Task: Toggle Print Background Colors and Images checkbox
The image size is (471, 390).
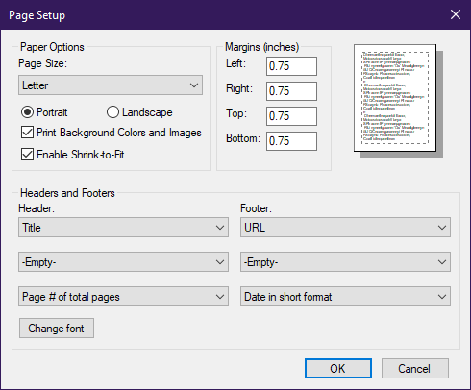Action: click(x=27, y=133)
